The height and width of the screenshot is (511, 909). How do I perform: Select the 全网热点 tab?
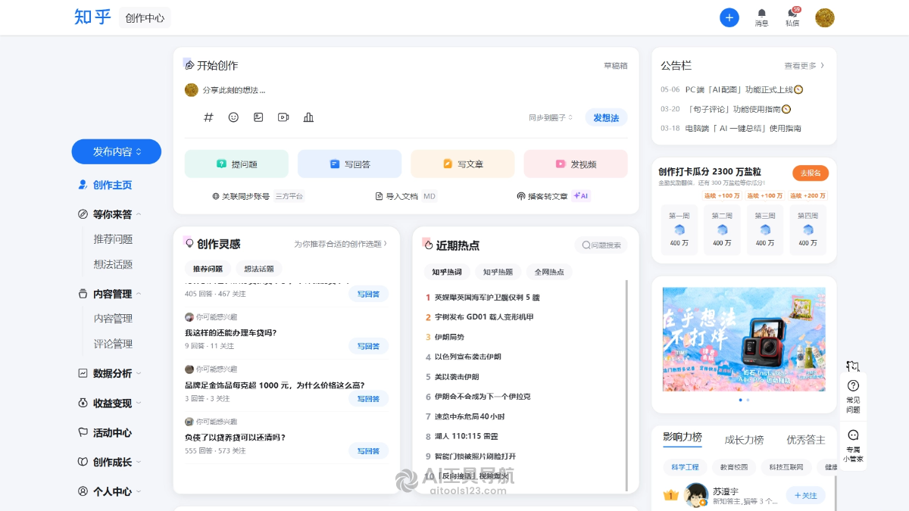pos(549,272)
